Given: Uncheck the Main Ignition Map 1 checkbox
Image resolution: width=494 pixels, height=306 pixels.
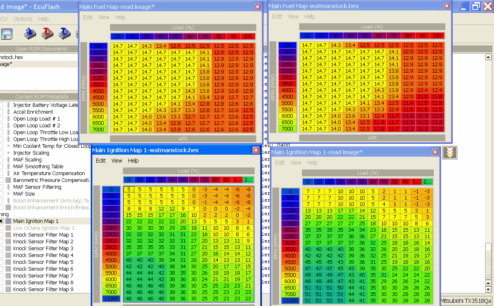Looking at the screenshot, I should [1, 221].
